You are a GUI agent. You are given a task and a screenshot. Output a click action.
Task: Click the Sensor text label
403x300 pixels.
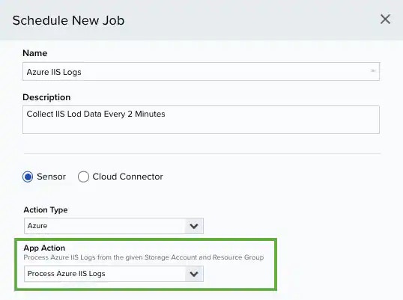click(x=52, y=177)
